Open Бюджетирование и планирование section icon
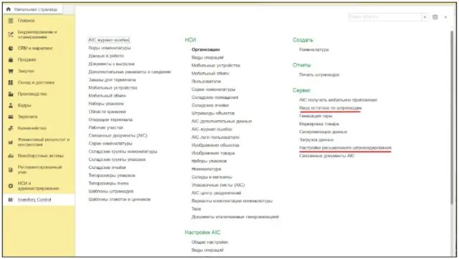This screenshot has width=459, height=259. pyautogui.click(x=11, y=34)
